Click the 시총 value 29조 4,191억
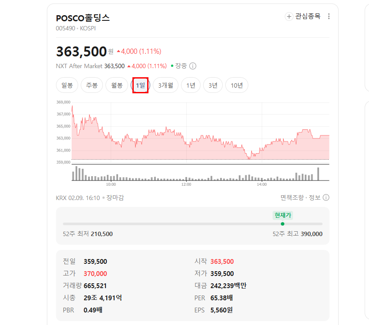369x325 pixels. coord(103,298)
